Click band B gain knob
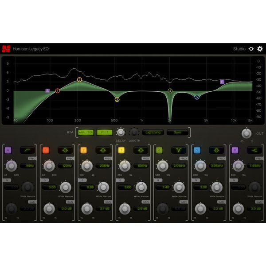266x266 pixels. (239, 209)
